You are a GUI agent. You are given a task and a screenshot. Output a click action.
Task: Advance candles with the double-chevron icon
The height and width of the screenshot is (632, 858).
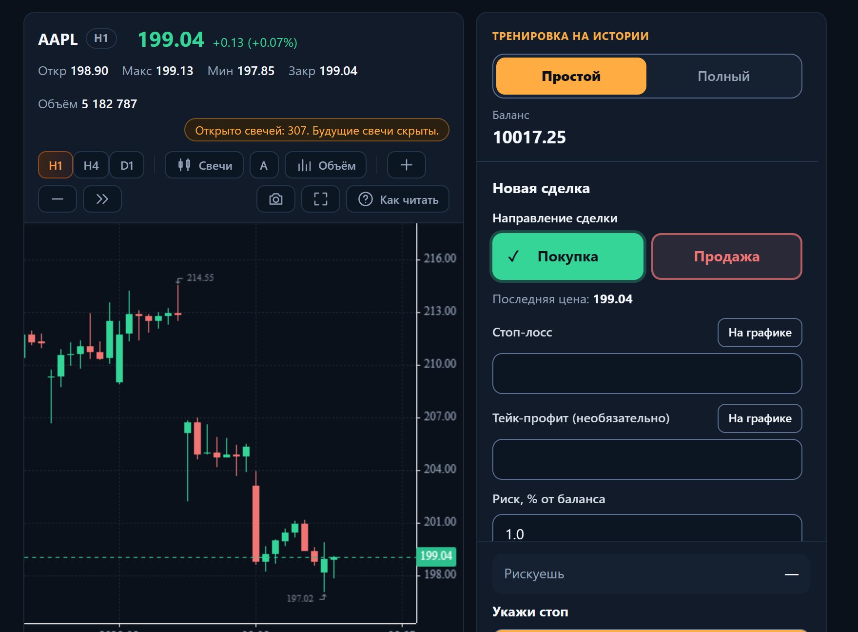tap(102, 199)
